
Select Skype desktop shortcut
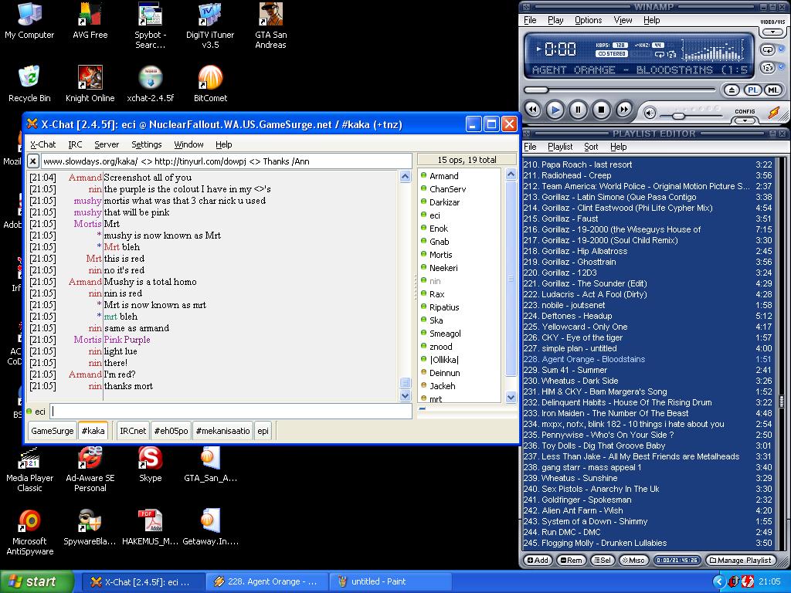point(150,464)
